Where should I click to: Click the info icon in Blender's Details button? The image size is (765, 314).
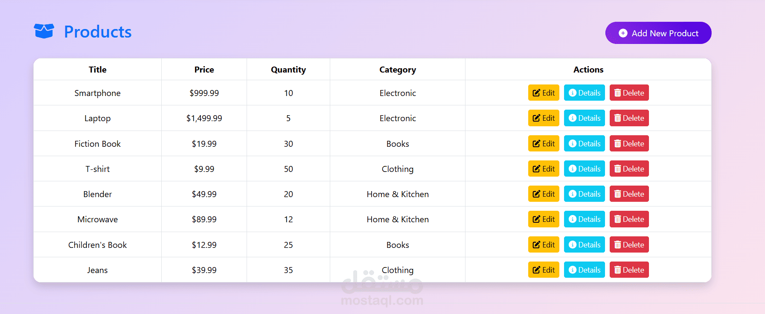tap(573, 194)
